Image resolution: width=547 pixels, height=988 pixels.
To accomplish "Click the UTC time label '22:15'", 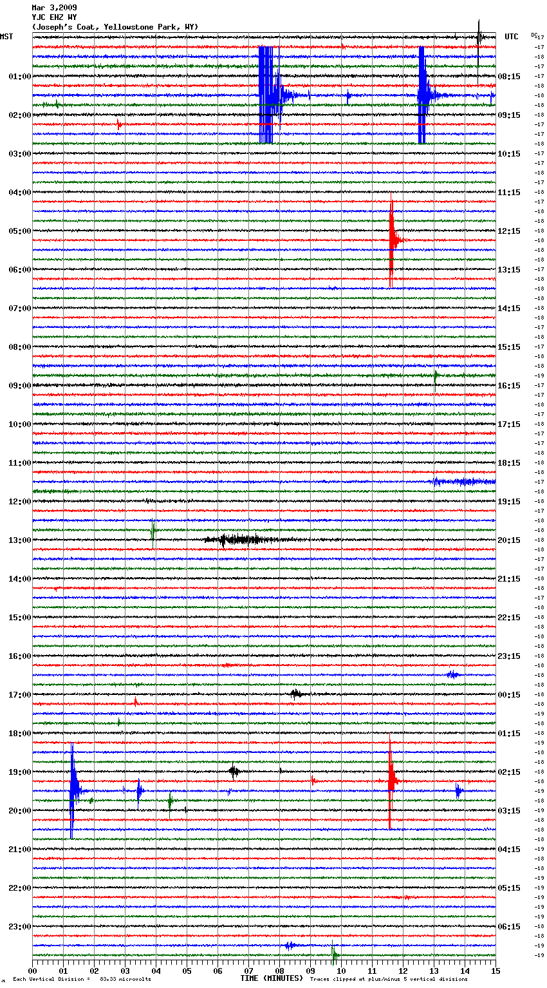I will pos(509,618).
